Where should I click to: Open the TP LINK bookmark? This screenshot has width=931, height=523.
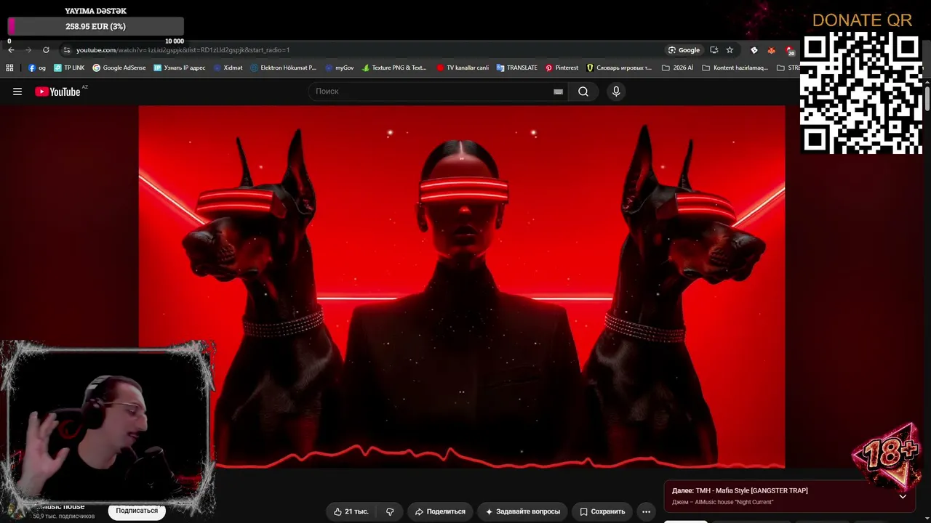coord(69,68)
